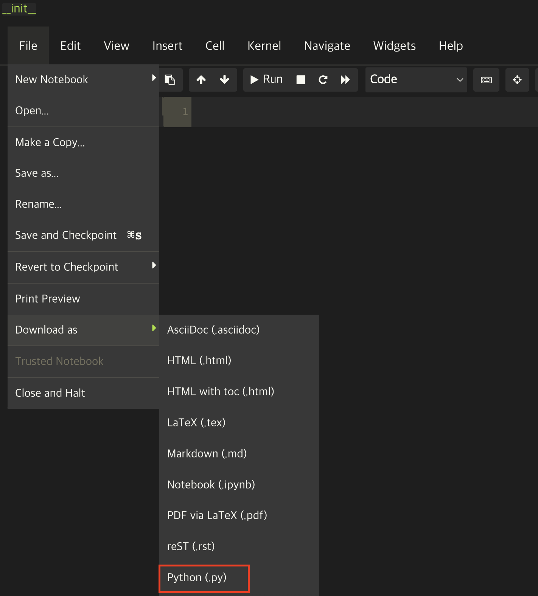Click the Download as entry text
The image size is (538, 596).
click(x=46, y=330)
